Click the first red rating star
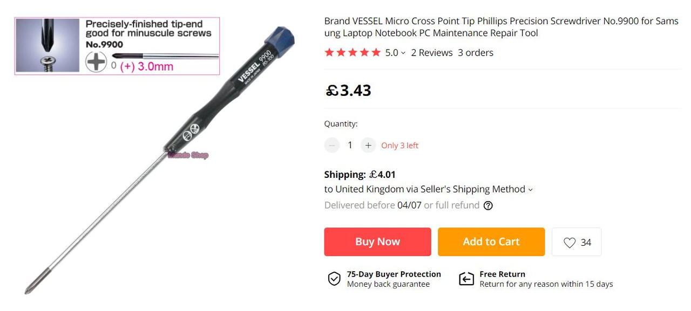 point(329,52)
